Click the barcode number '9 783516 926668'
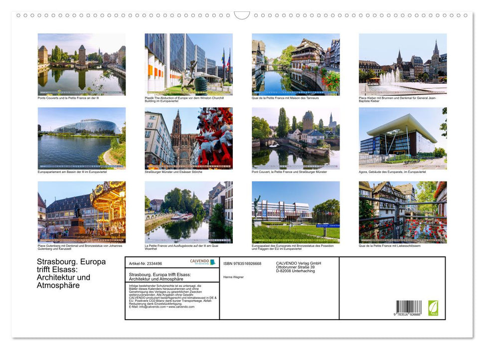 407,315
